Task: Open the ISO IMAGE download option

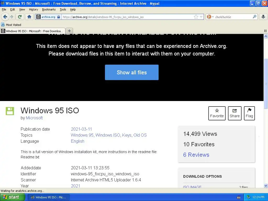Action: (x=192, y=187)
